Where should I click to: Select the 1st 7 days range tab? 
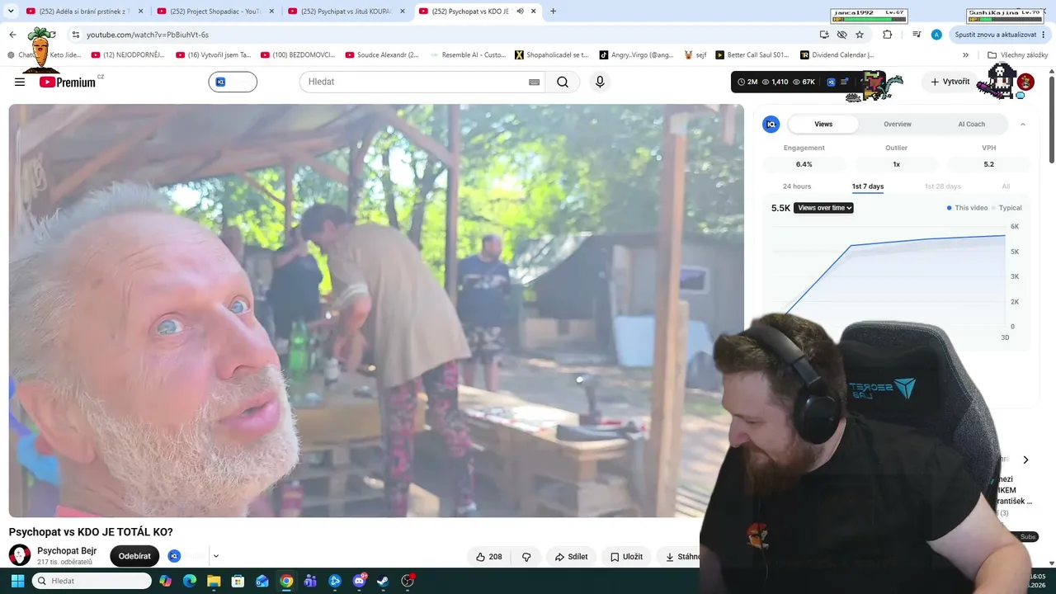click(868, 186)
